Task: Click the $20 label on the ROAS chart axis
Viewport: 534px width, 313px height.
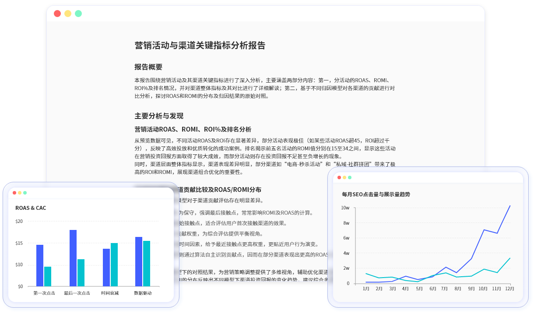Action: [x=19, y=221]
